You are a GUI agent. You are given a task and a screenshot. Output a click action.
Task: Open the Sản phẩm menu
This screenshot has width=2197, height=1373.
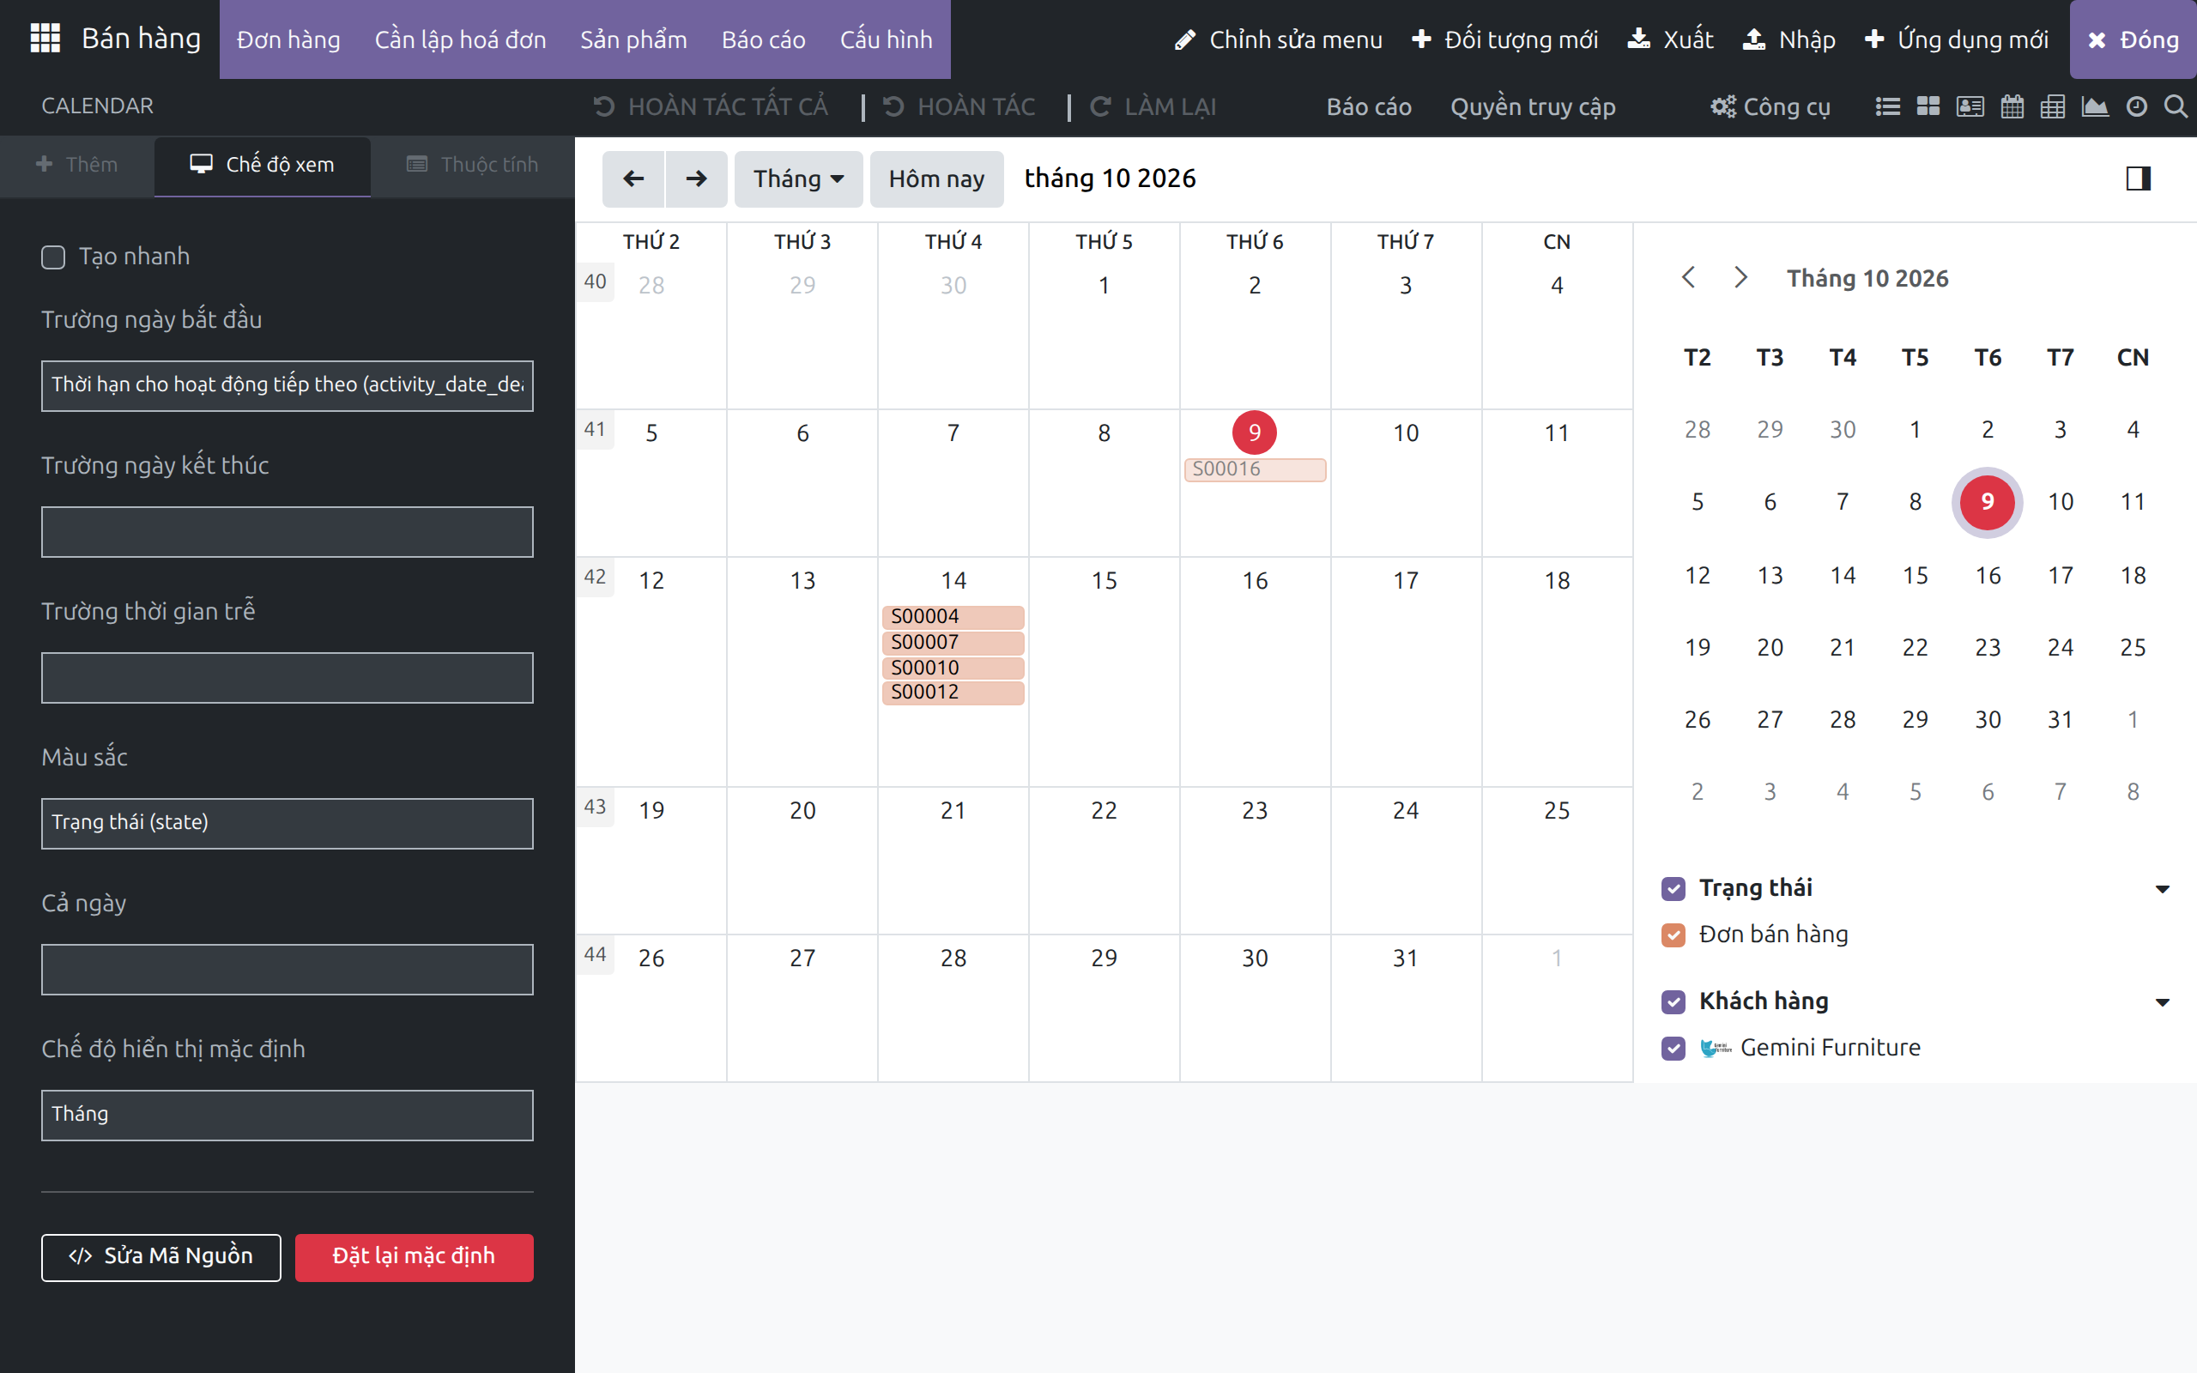pos(633,39)
